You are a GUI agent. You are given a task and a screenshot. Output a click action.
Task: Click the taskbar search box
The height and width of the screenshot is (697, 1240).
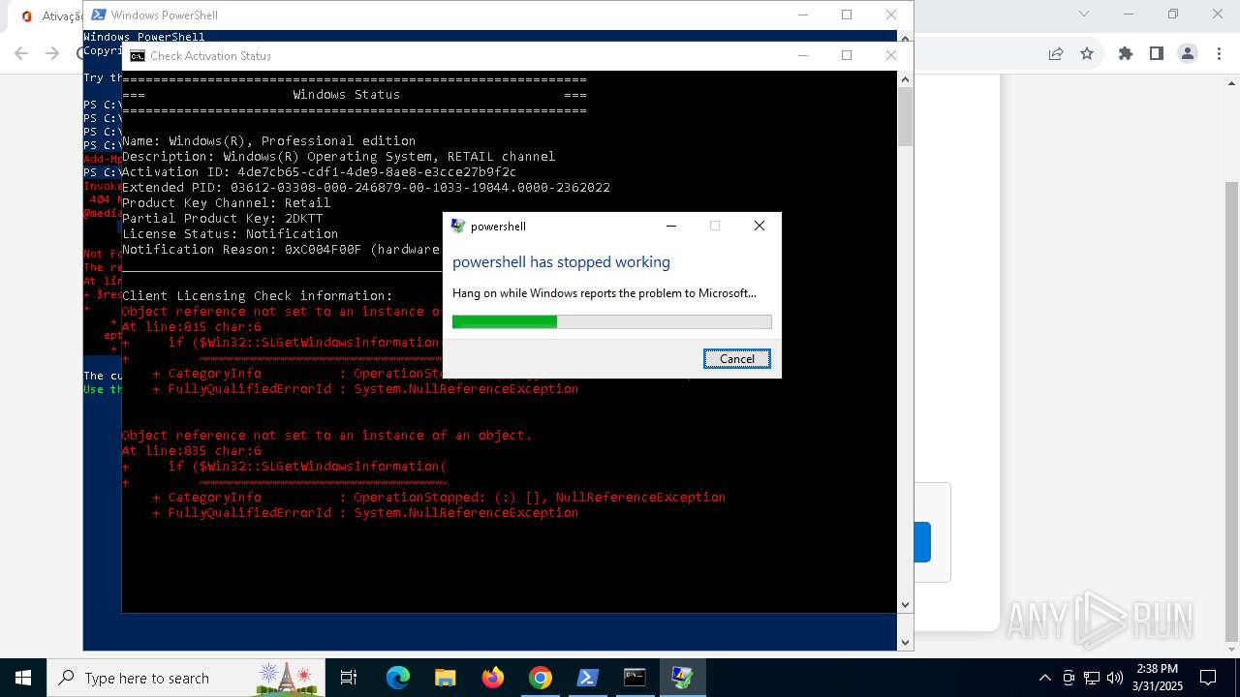187,678
